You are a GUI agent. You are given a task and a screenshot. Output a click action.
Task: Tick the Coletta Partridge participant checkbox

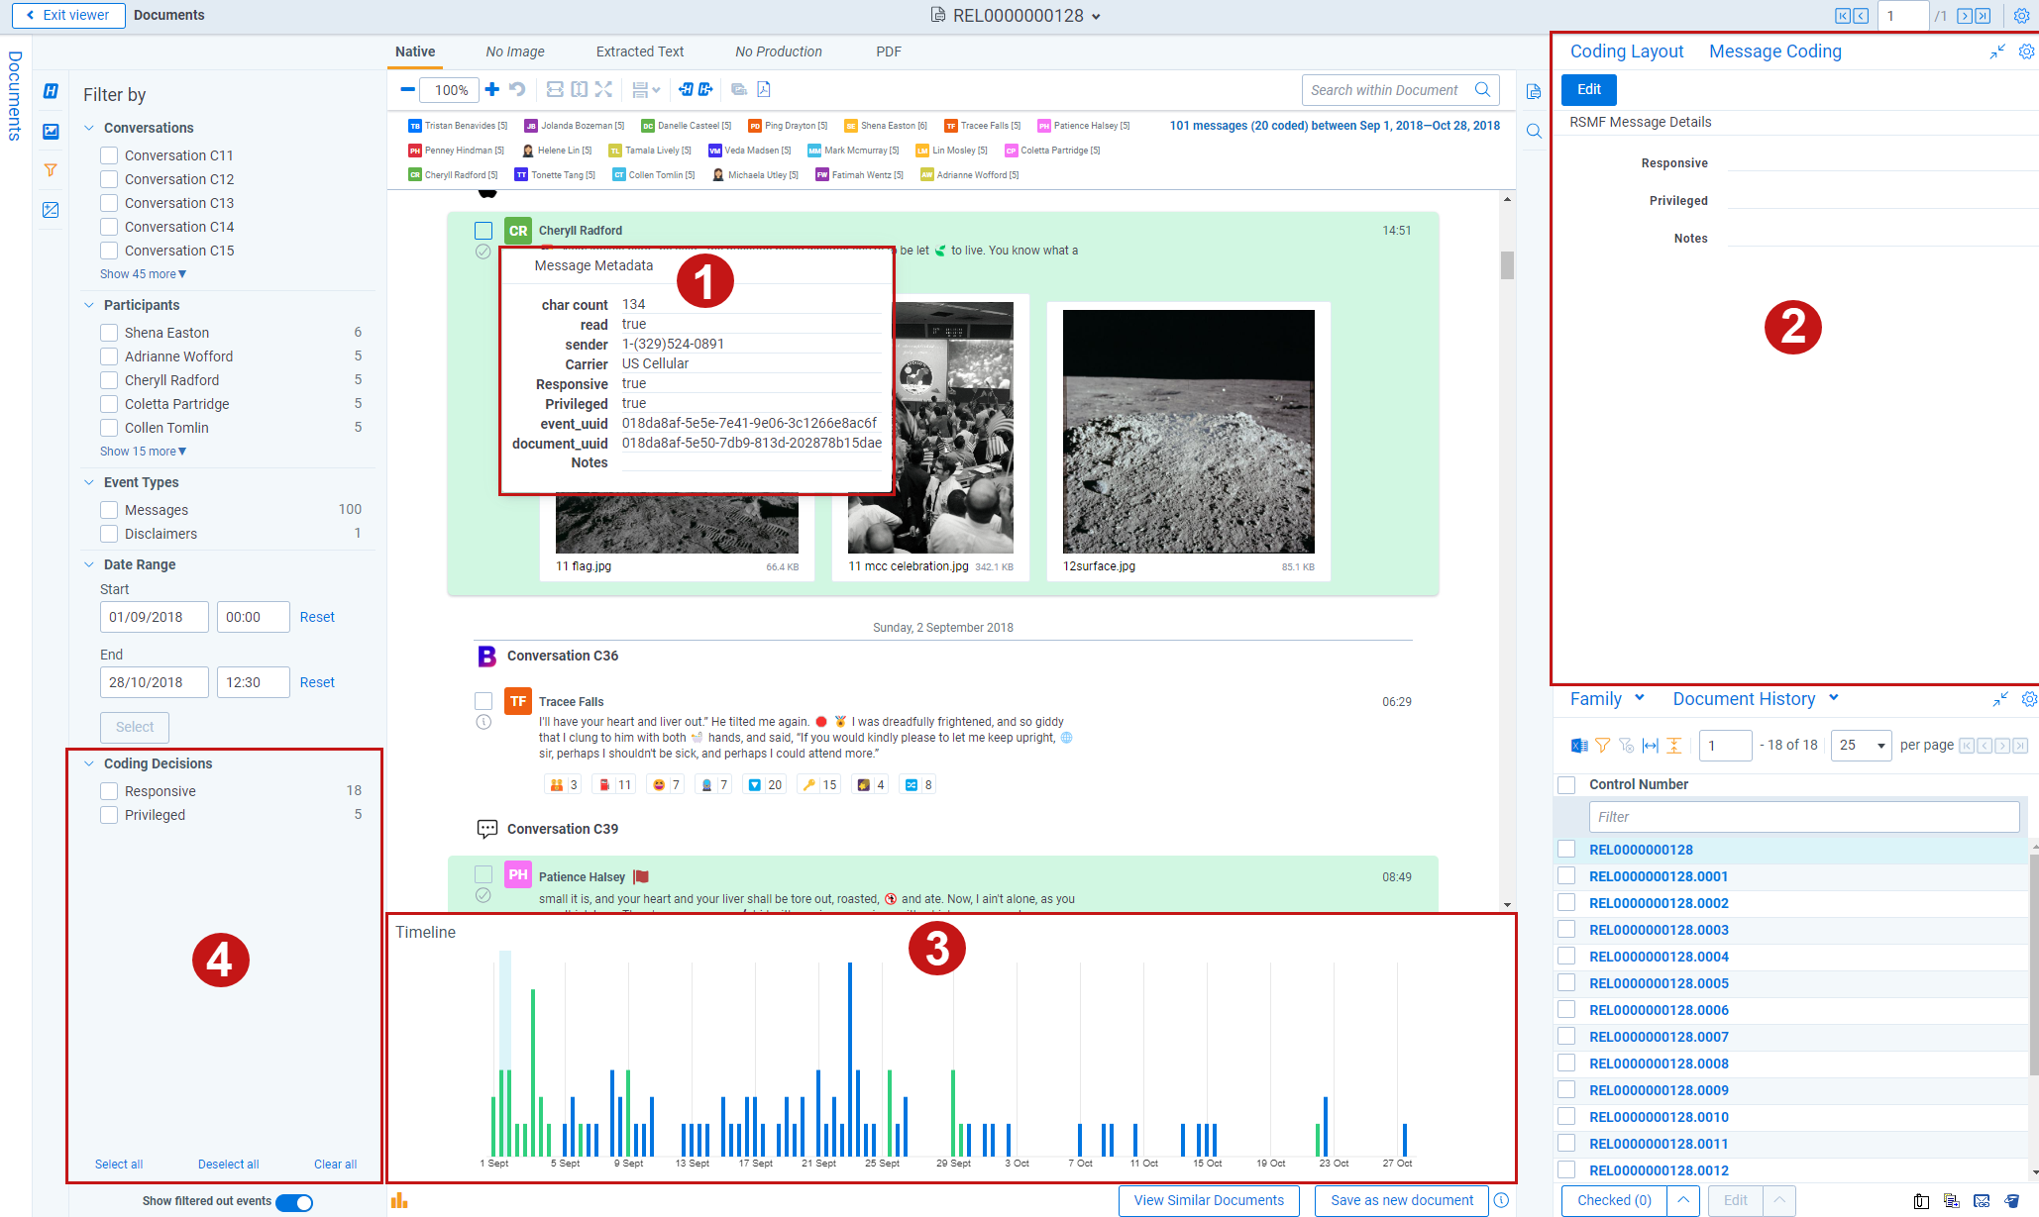click(x=109, y=404)
